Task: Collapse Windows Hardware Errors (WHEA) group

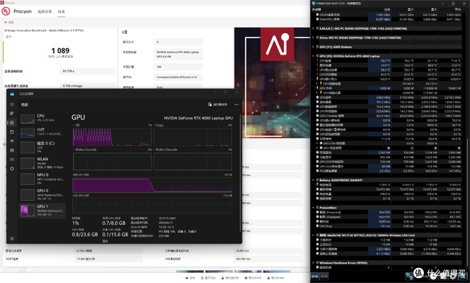Action: coord(313,263)
